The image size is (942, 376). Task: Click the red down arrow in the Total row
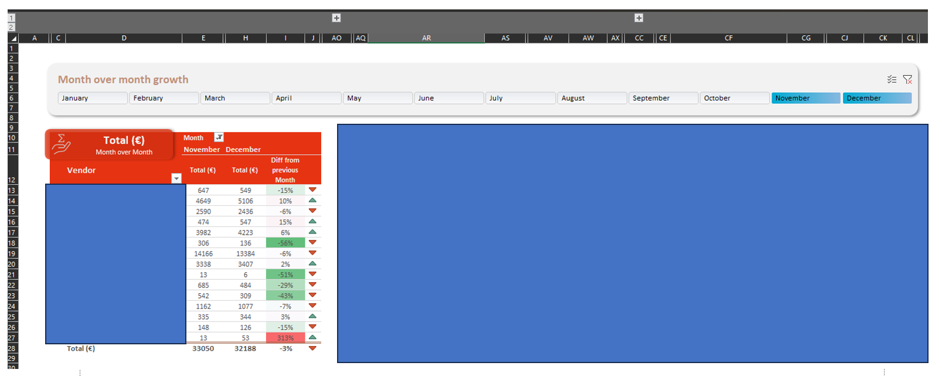pyautogui.click(x=312, y=348)
